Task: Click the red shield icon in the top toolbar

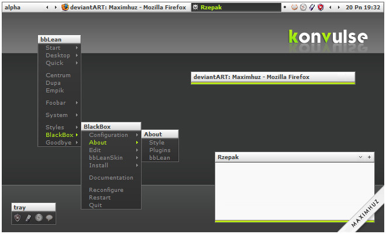Action: (x=320, y=8)
